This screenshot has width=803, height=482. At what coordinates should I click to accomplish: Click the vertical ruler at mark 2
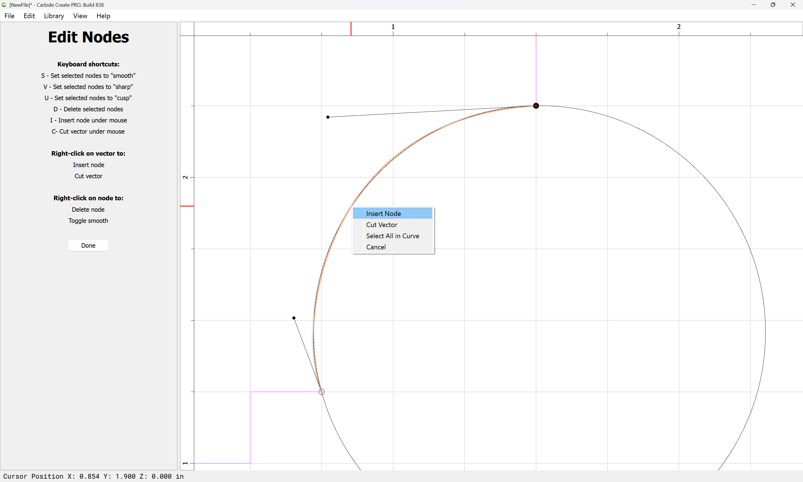tap(185, 177)
